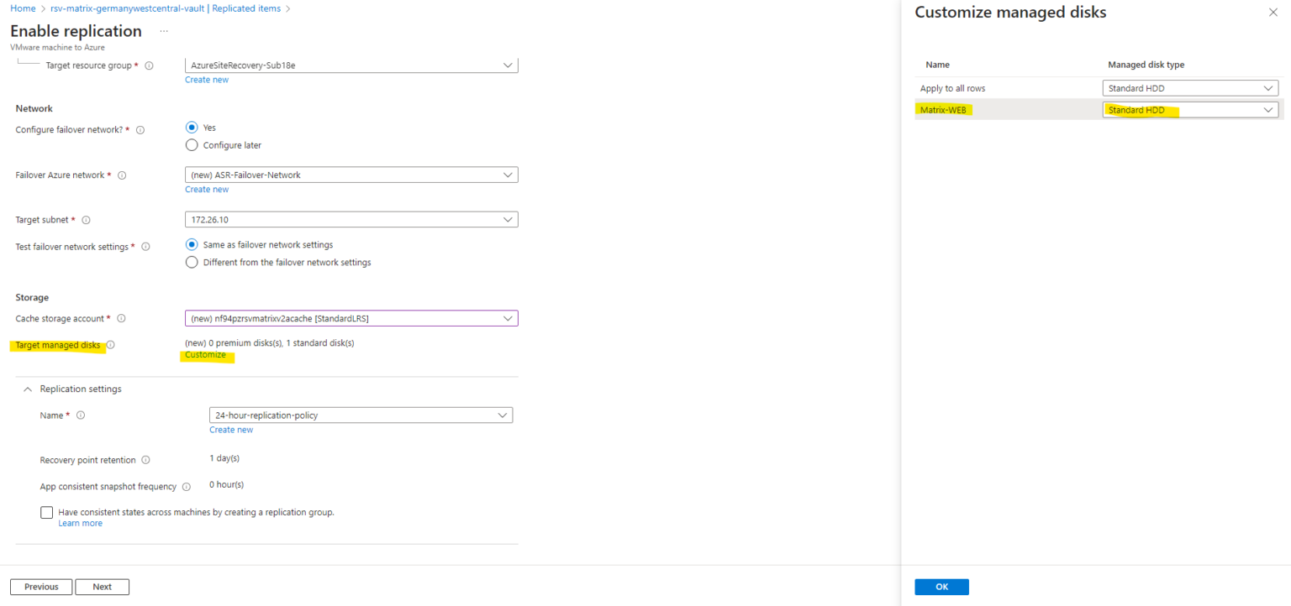Open the Target managed disks info tooltip
The width and height of the screenshot is (1291, 606).
(x=110, y=344)
